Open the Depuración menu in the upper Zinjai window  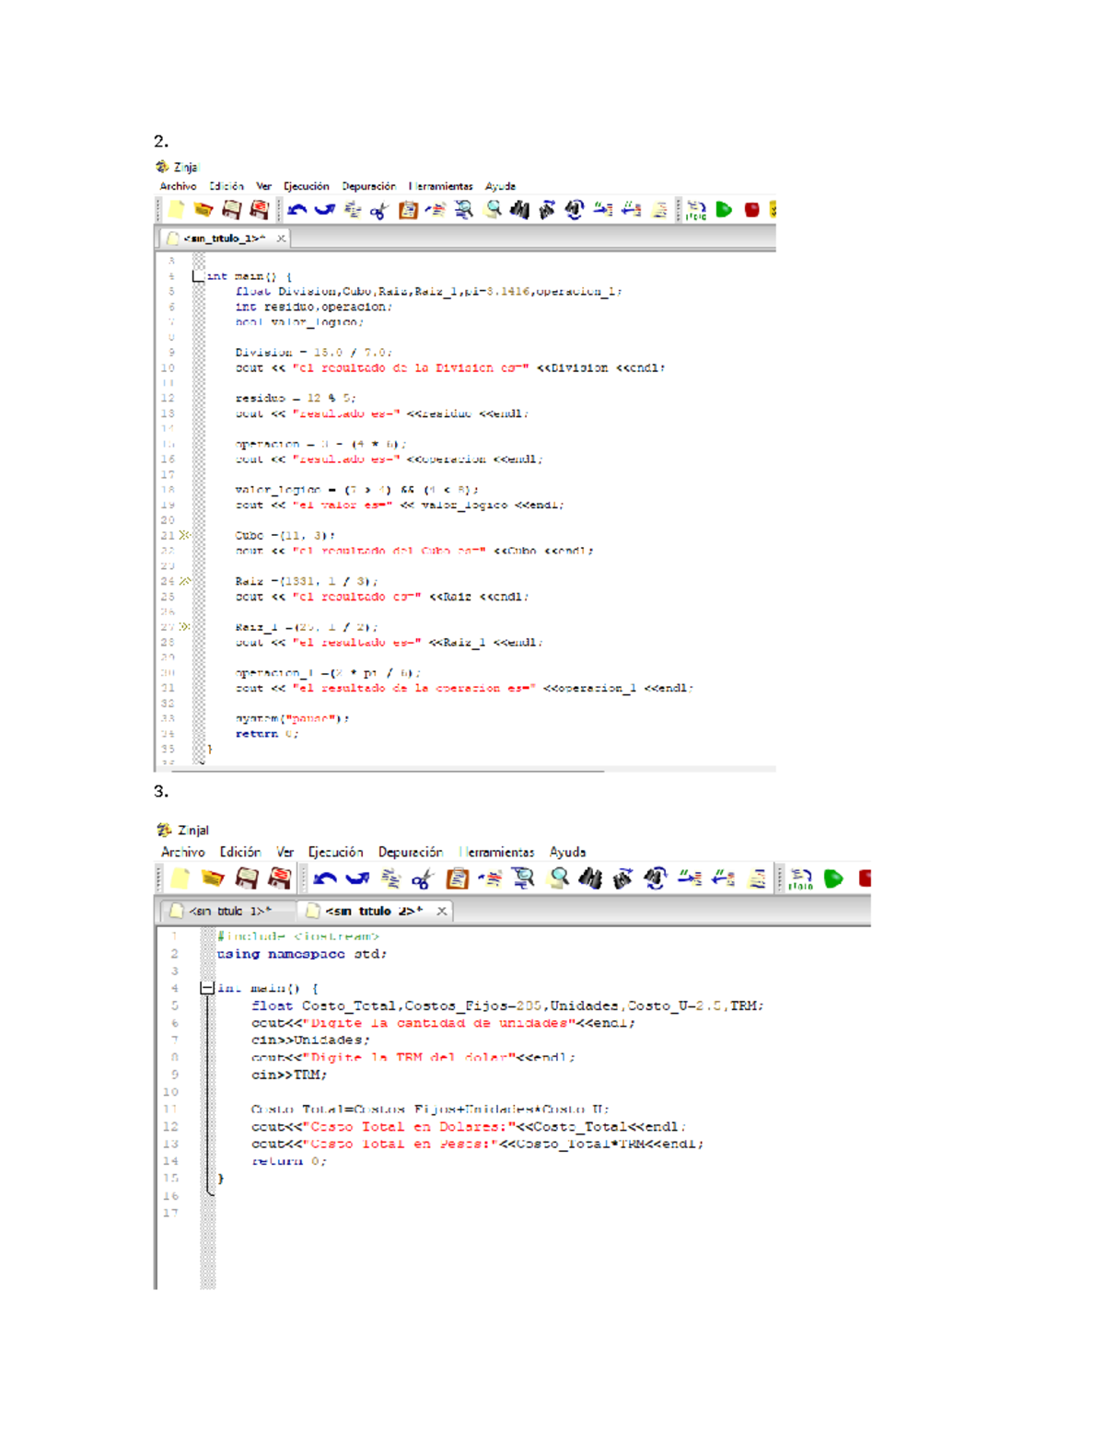368,186
